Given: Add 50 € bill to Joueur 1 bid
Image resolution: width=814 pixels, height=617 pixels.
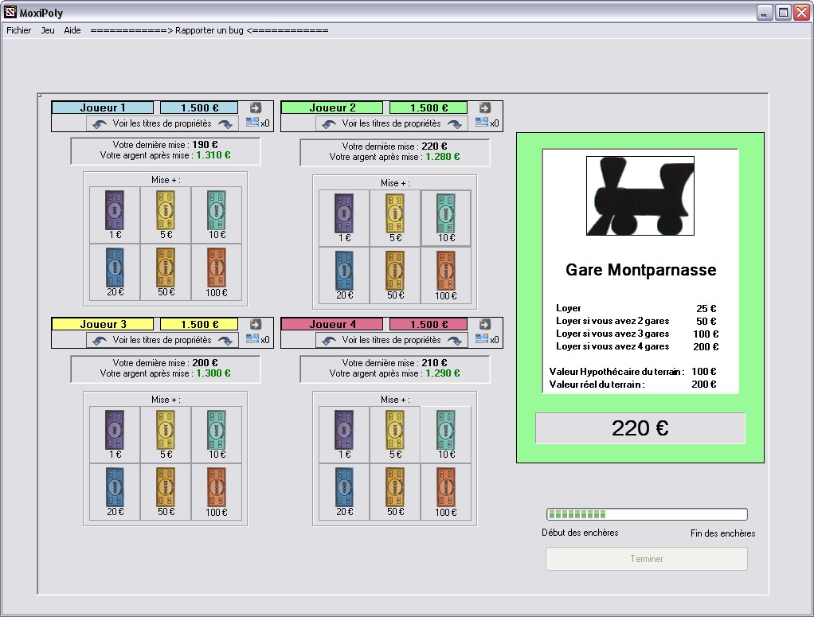Looking at the screenshot, I should (x=166, y=272).
